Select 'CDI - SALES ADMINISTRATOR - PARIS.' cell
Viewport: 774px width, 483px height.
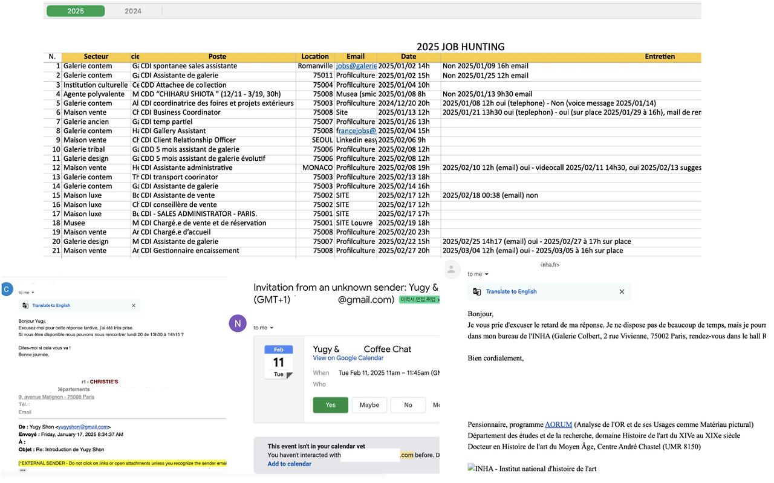point(217,214)
